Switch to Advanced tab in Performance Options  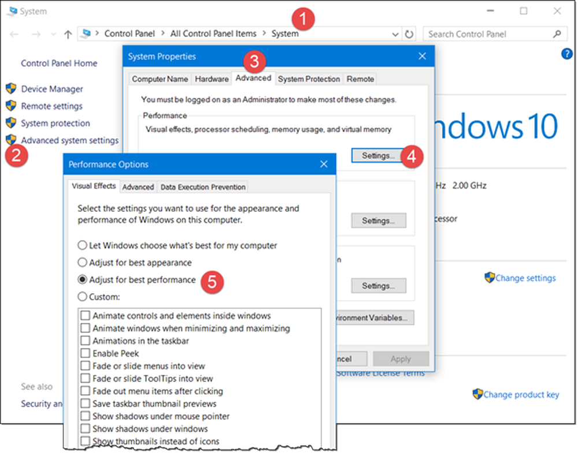(138, 188)
